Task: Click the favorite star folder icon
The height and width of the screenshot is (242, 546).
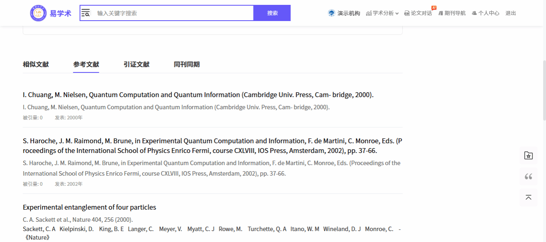Action: tap(528, 155)
